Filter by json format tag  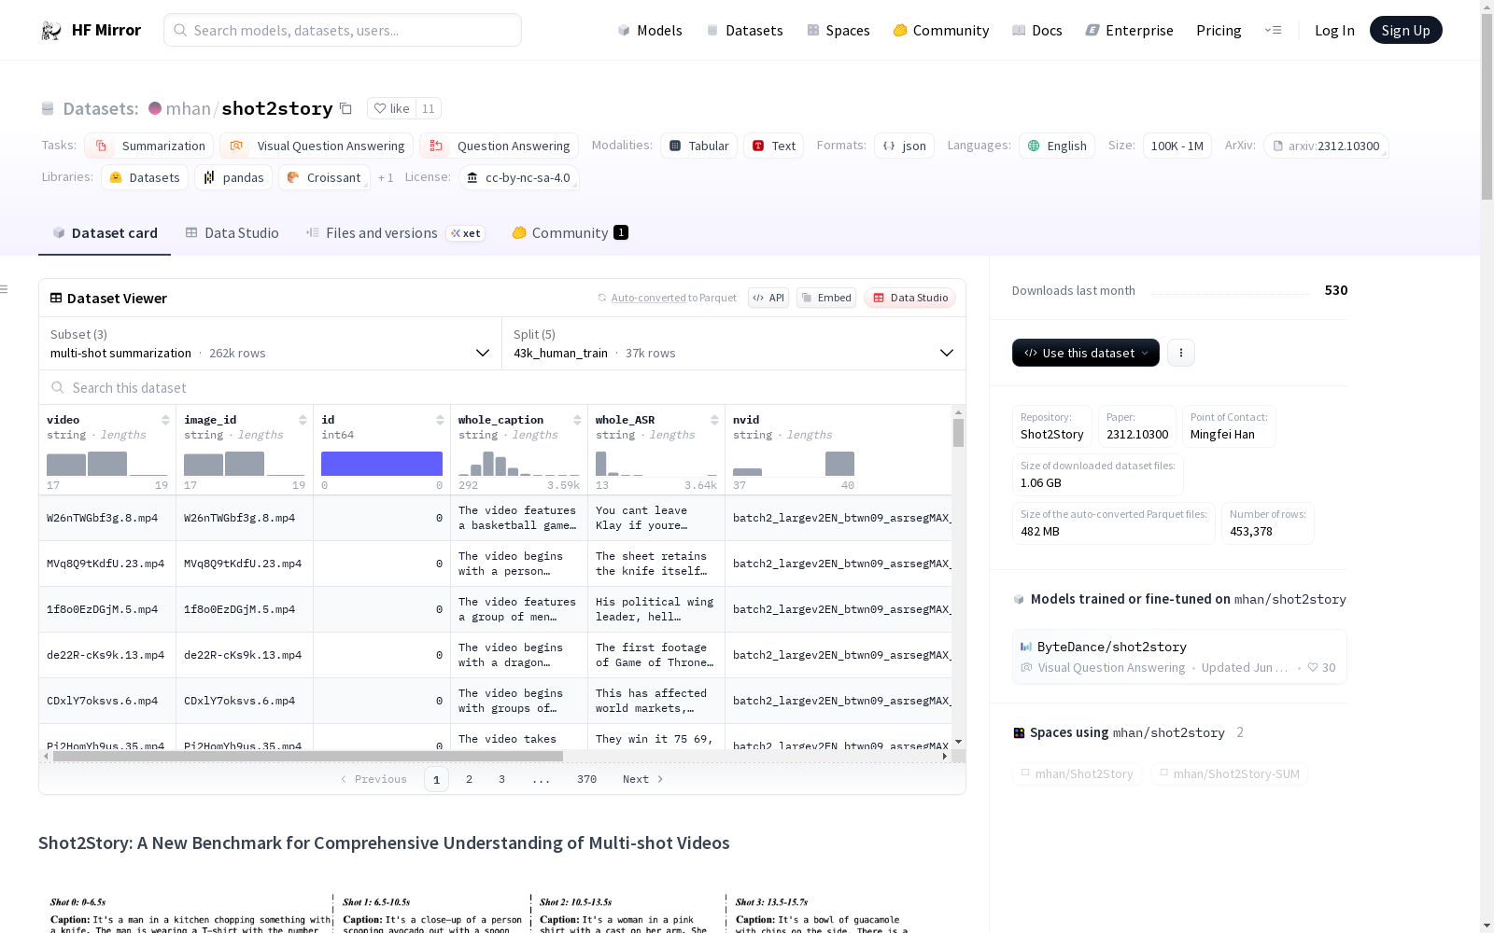(x=905, y=146)
